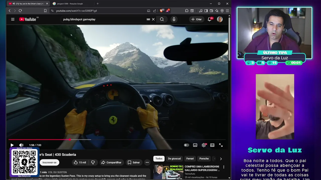The width and height of the screenshot is (321, 180).
Task: Open a new browser tab
Action: coord(98,3)
